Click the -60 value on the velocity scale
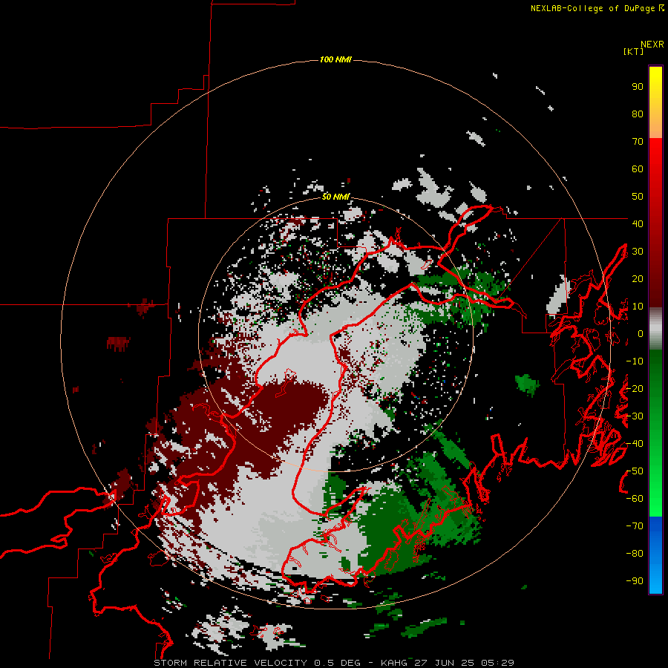The width and height of the screenshot is (668, 668). [635, 499]
